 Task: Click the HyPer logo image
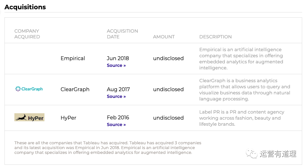pyautogui.click(x=29, y=117)
